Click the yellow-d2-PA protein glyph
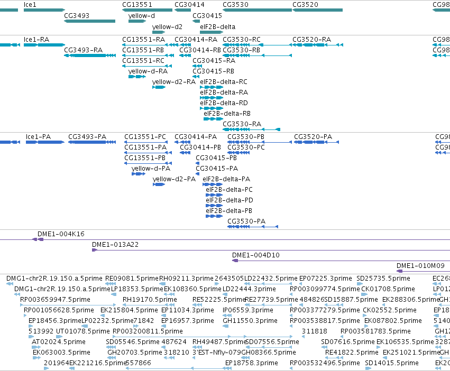450x371 pixels. [x=159, y=184]
